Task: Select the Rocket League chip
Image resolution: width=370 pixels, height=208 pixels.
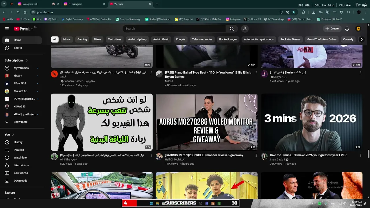Action: coord(228,39)
